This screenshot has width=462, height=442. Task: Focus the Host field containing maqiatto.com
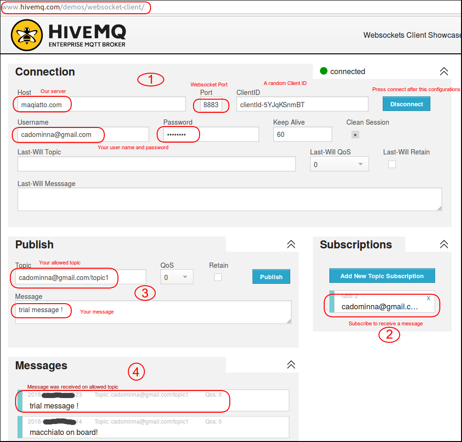[101, 104]
